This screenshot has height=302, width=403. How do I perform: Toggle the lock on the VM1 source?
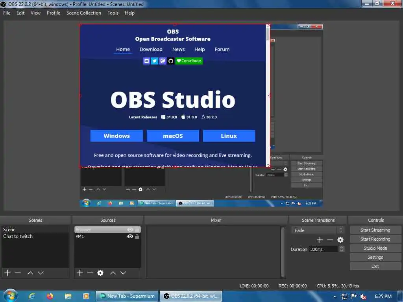[x=137, y=236]
